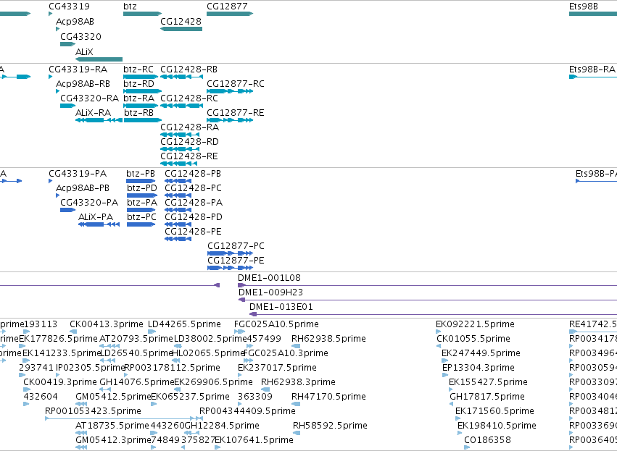The image size is (617, 451).
Task: Click the Acp98AB-PB protein label
Action: (x=83, y=188)
